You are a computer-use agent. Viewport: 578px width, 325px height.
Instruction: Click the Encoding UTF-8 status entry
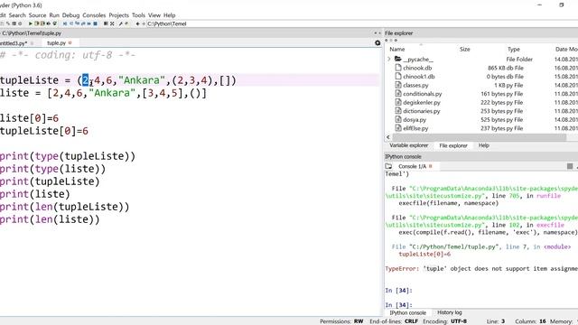pyautogui.click(x=445, y=321)
